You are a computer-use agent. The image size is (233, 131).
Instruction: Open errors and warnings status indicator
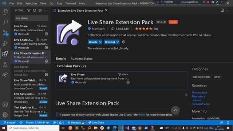59,123
